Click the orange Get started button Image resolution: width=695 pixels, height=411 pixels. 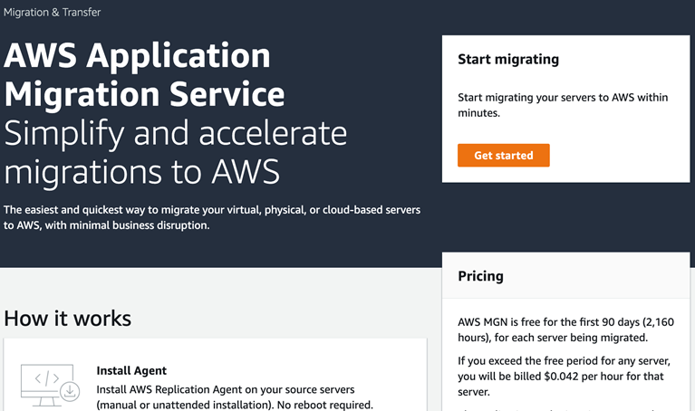pos(504,156)
